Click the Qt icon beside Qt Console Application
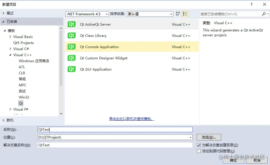Image resolution: width=270 pixels, height=165 pixels. [x=71, y=47]
